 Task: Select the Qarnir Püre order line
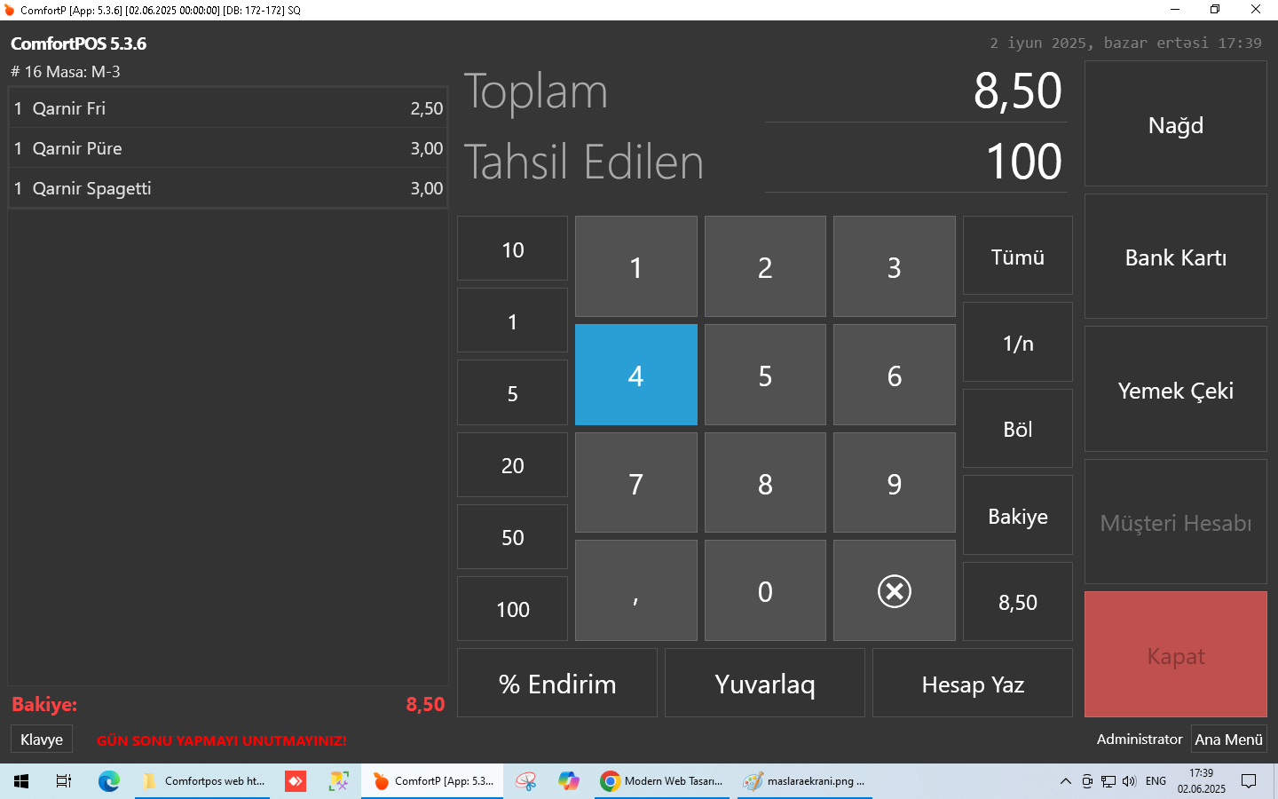coord(228,148)
